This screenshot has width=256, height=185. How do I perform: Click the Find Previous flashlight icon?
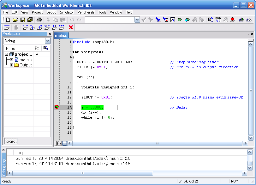pyautogui.click(x=144, y=20)
